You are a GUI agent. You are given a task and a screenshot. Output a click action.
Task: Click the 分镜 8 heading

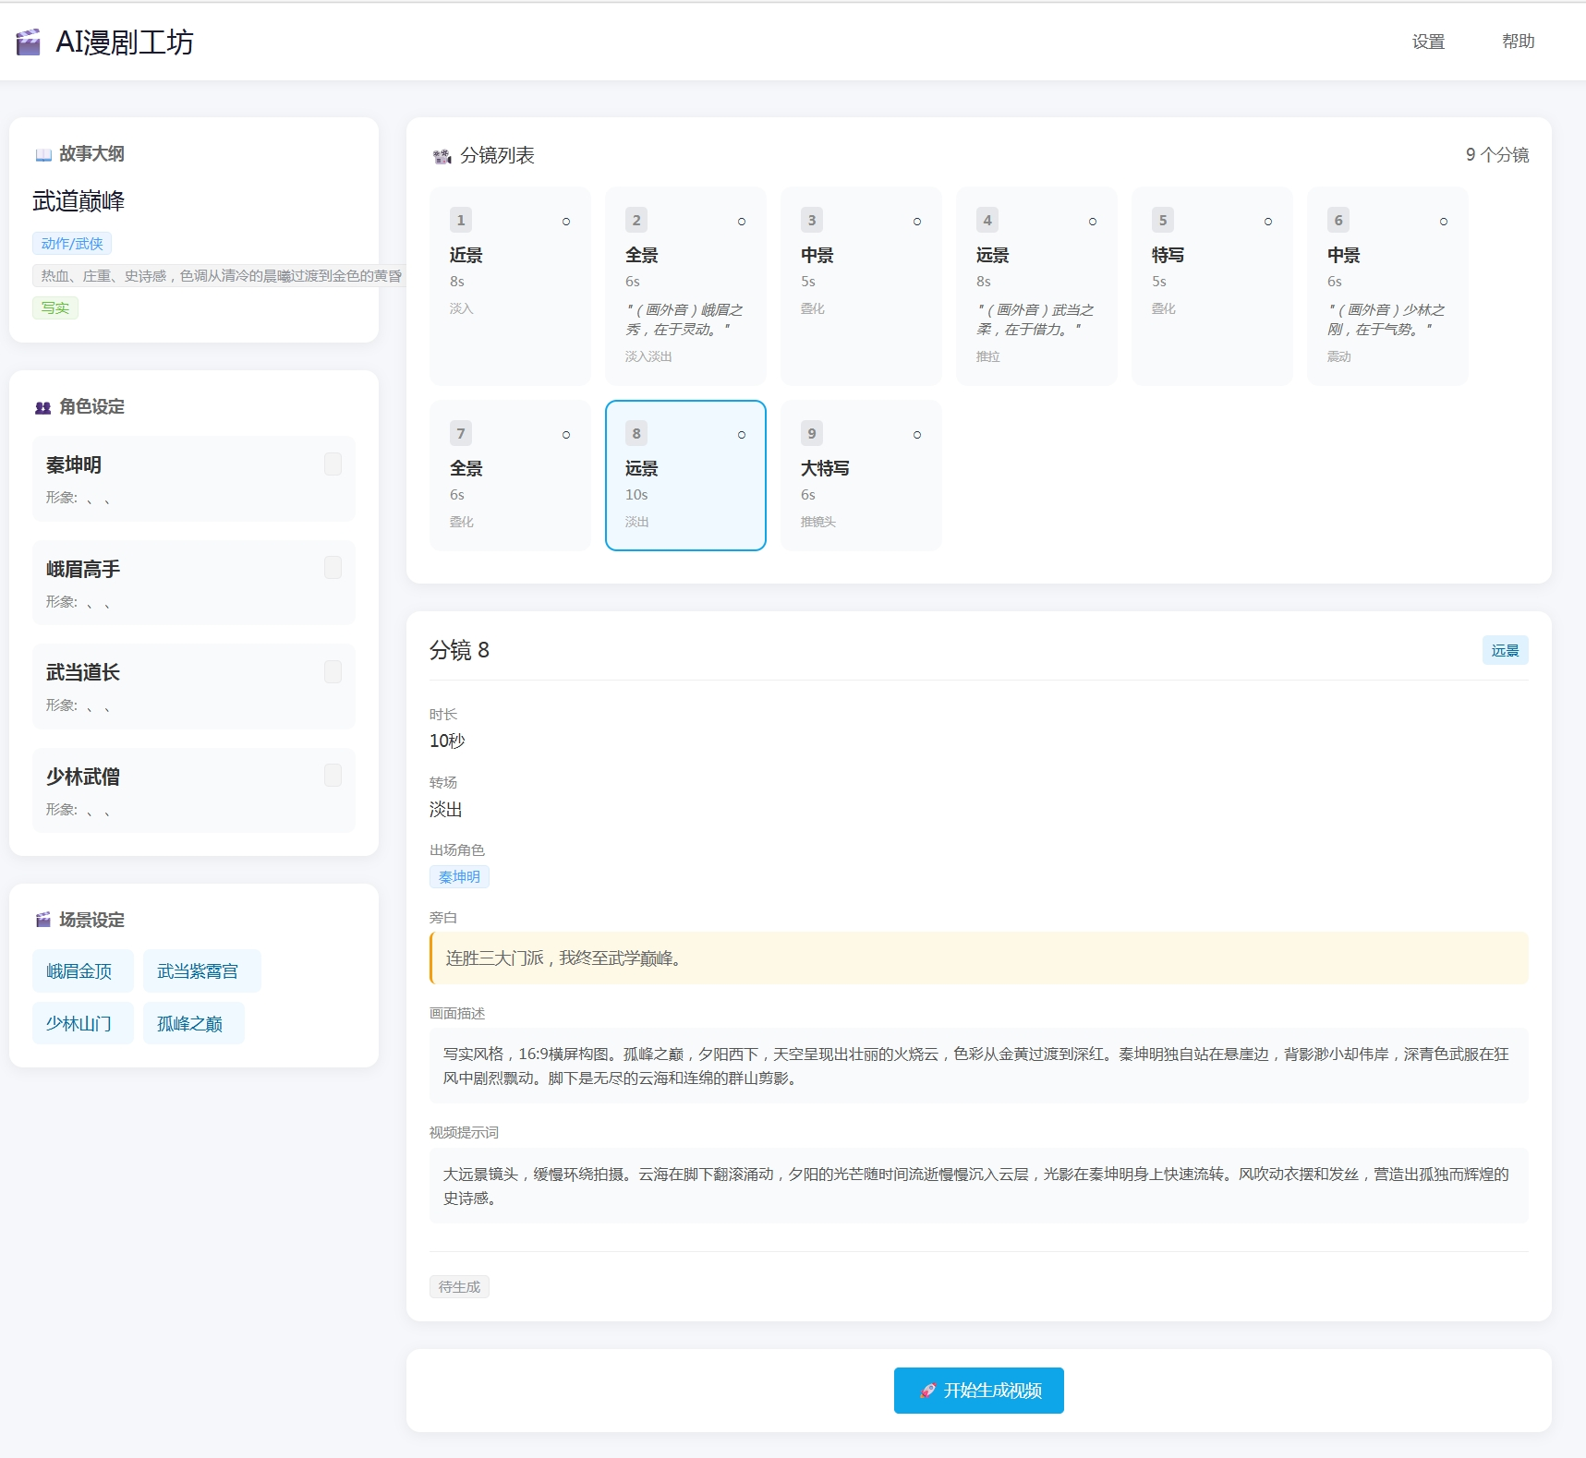point(459,651)
